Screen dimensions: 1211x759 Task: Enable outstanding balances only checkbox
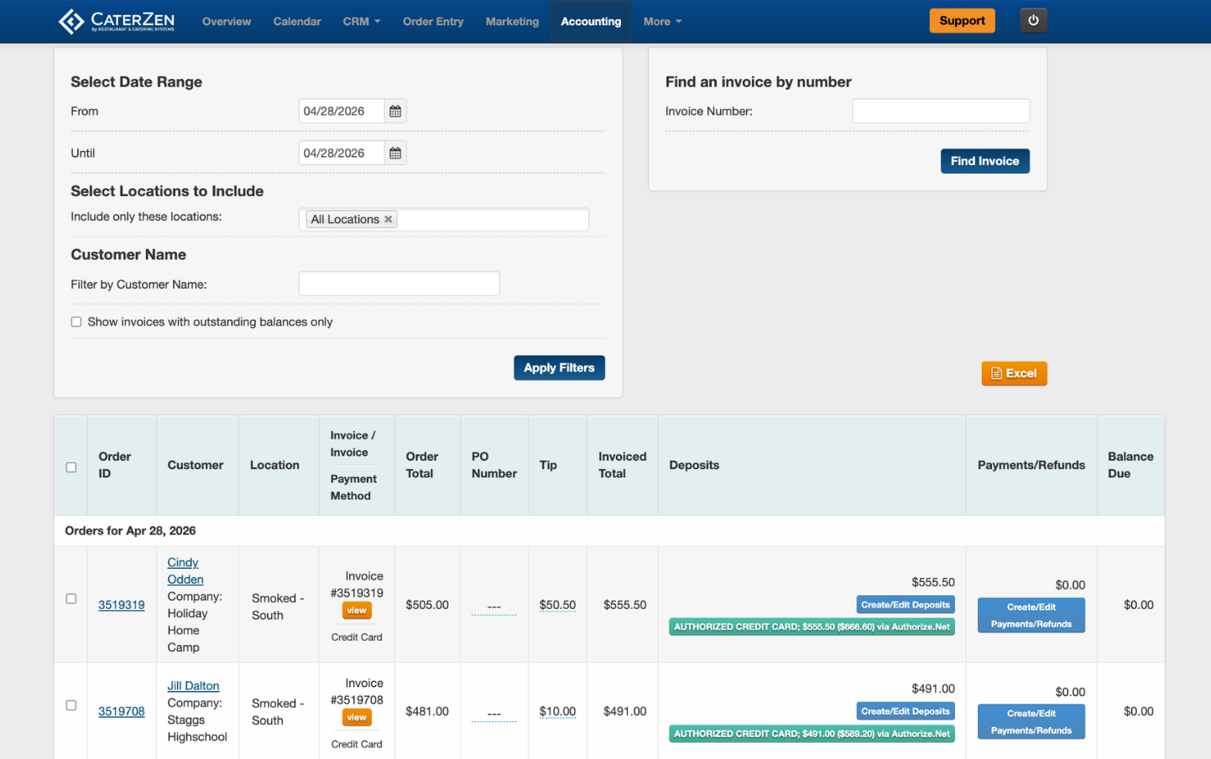click(76, 322)
